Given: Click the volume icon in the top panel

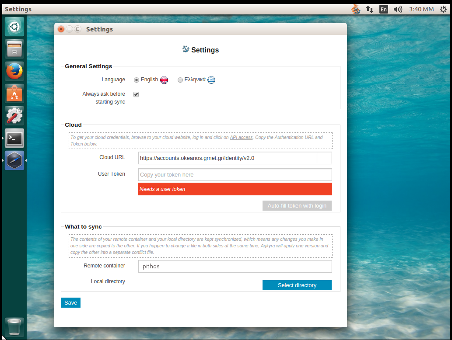Looking at the screenshot, I should point(397,9).
